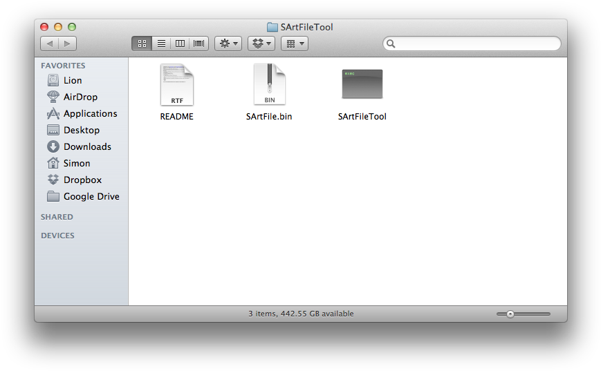601x371 pixels.
Task: Open Dropbox in the sidebar
Action: point(81,180)
